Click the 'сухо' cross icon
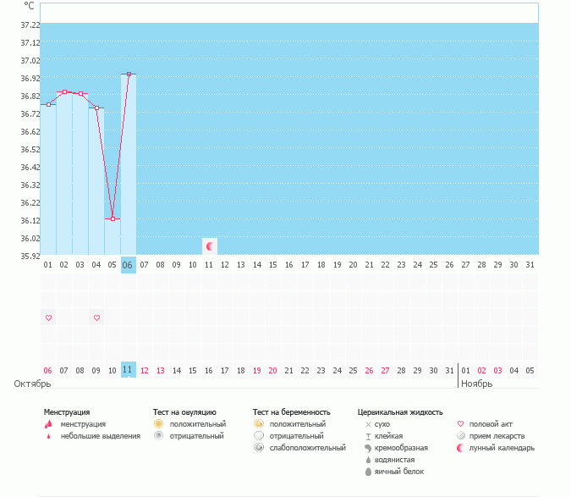Image resolution: width=571 pixels, height=497 pixels. click(368, 424)
